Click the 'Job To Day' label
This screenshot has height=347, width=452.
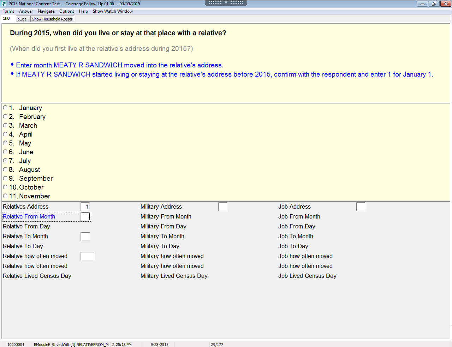point(293,246)
